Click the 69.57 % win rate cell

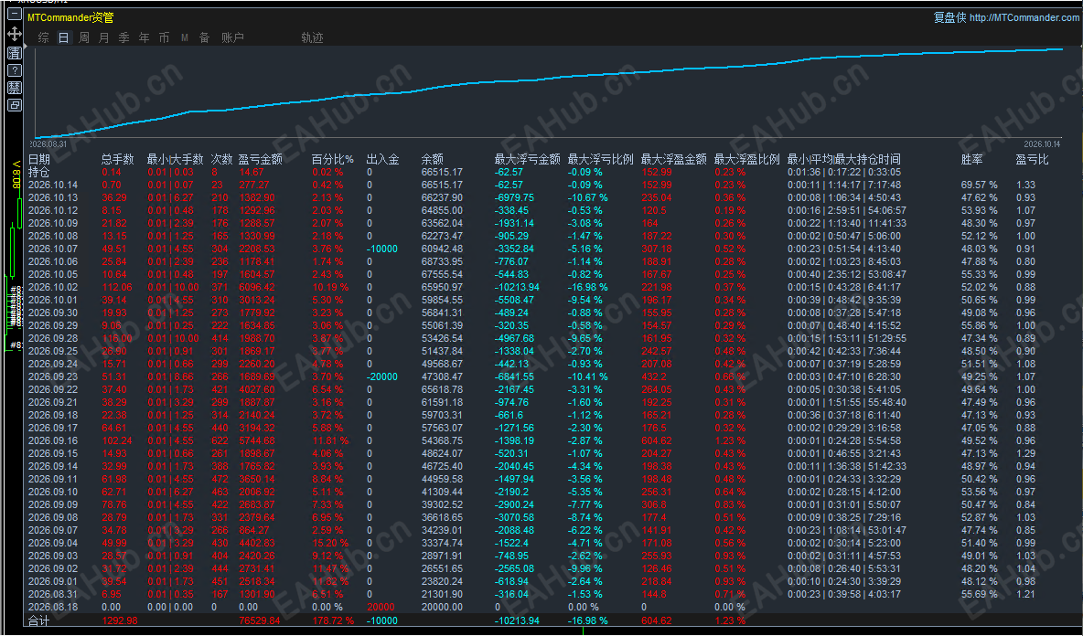pos(980,185)
